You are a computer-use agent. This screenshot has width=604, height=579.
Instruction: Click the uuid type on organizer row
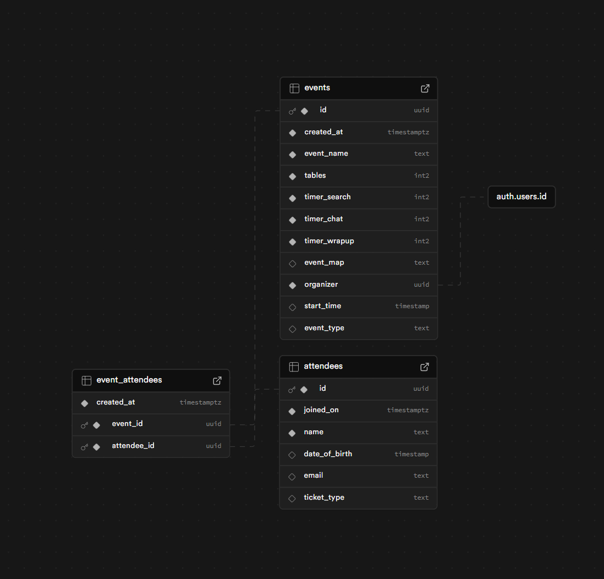pyautogui.click(x=421, y=285)
